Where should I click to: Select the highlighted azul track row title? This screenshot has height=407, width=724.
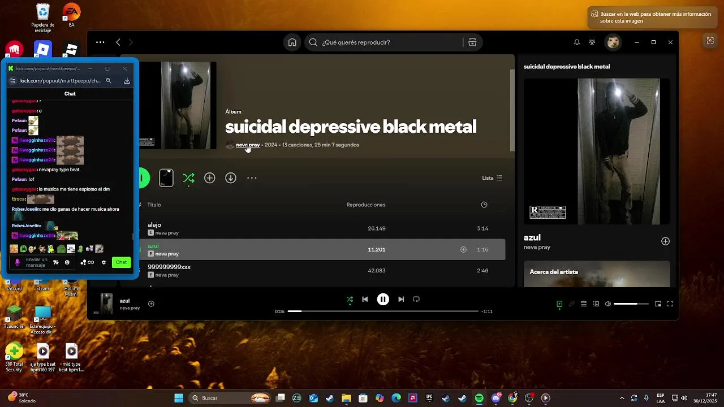(x=153, y=246)
